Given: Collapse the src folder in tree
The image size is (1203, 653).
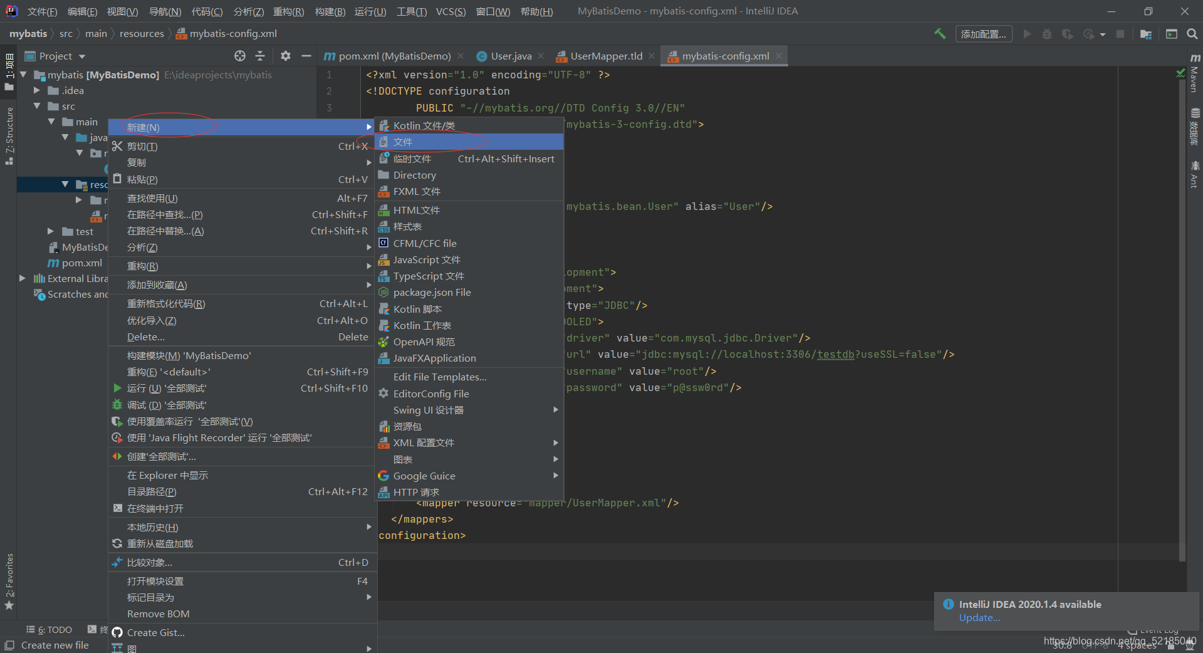Looking at the screenshot, I should [37, 106].
